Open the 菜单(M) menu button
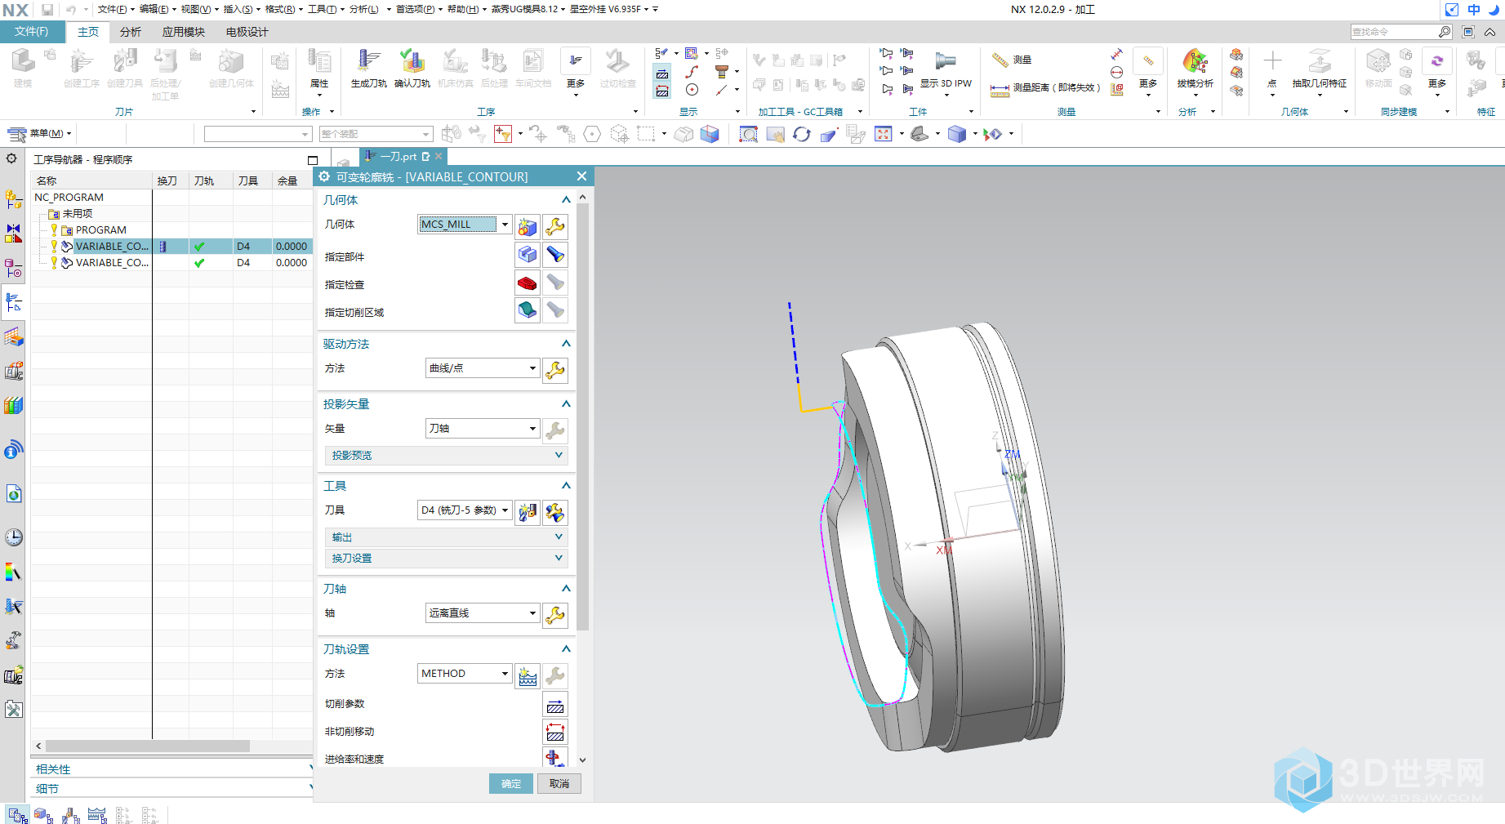 (40, 133)
